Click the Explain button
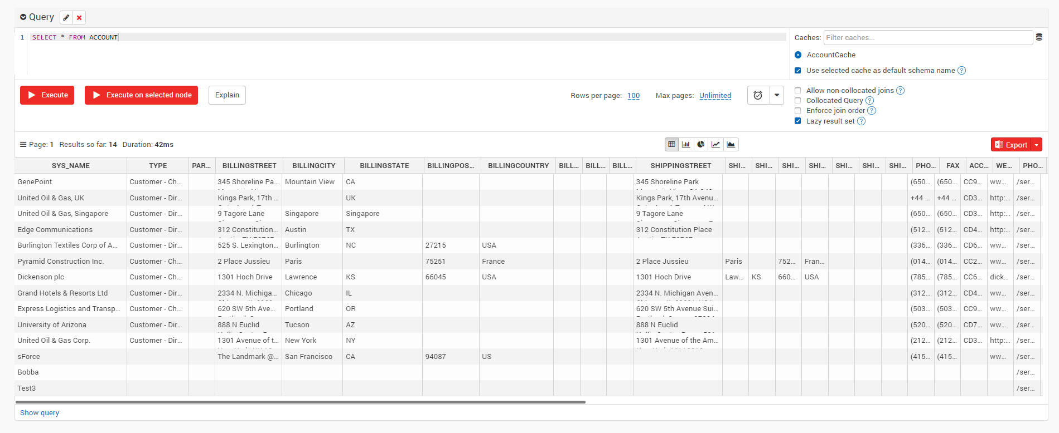The width and height of the screenshot is (1059, 433). [x=227, y=95]
